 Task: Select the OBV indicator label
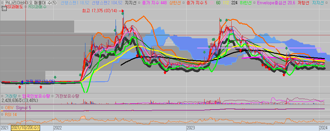9,108
